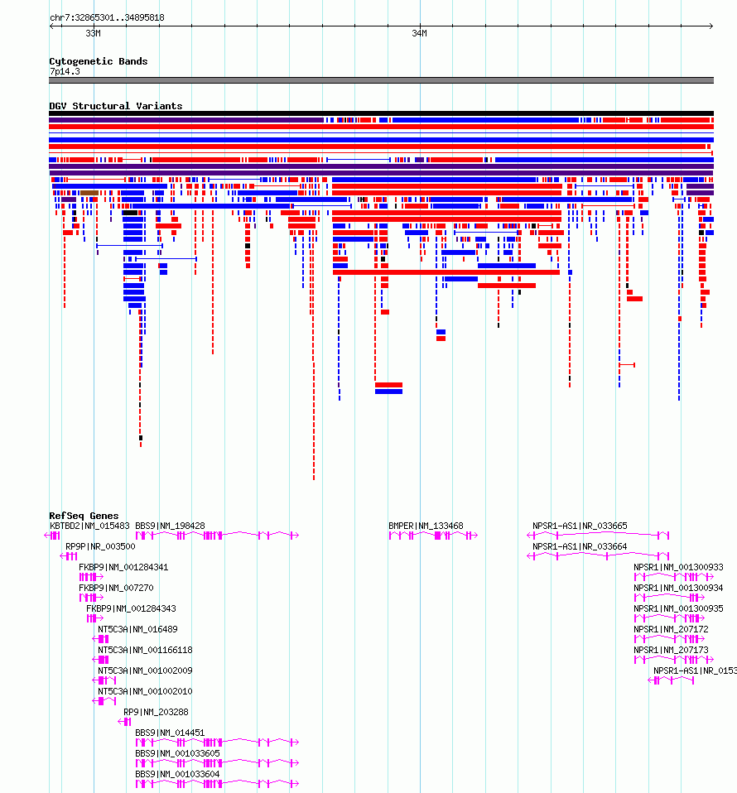
Task: Open the NT5C3A|NM_001002010 transcript label
Action: pos(145,691)
